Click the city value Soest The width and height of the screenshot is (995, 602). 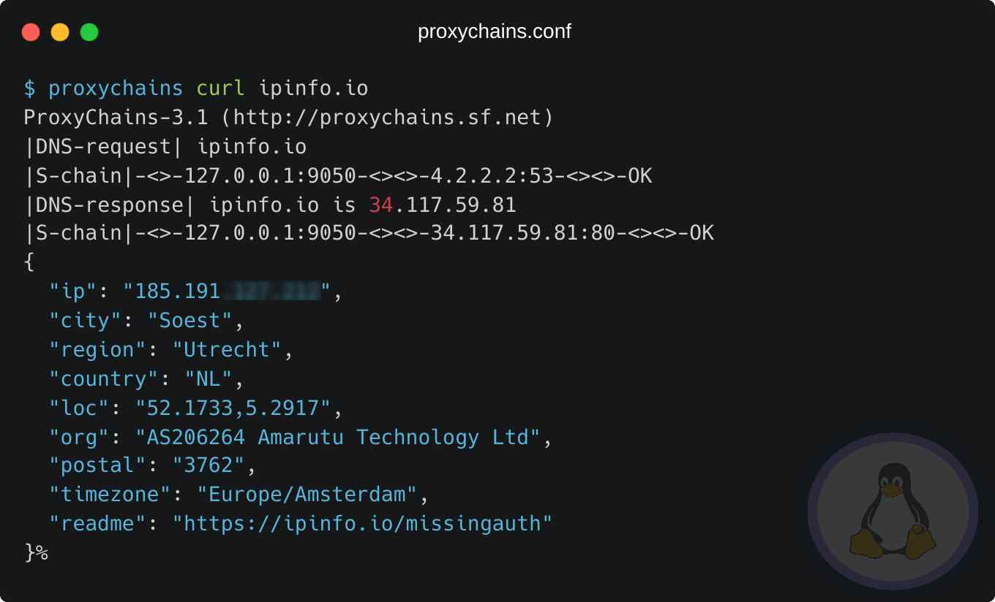[190, 321]
